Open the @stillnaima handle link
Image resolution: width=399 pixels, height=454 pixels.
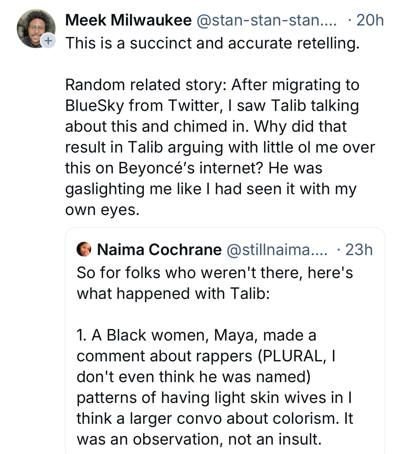pos(277,250)
